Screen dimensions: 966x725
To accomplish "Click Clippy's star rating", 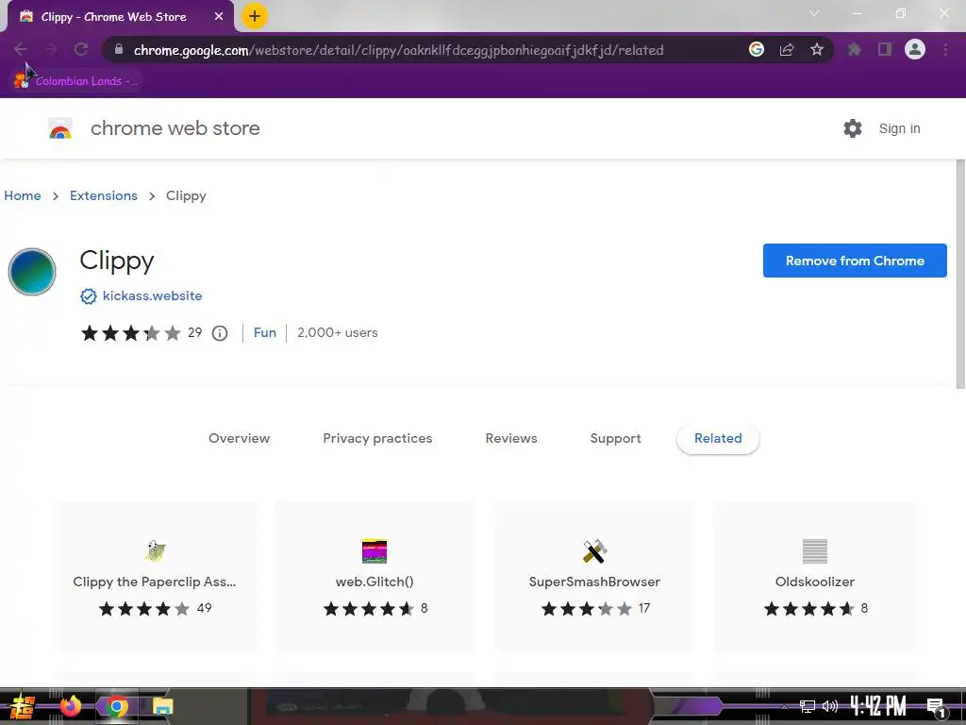I will tap(130, 333).
